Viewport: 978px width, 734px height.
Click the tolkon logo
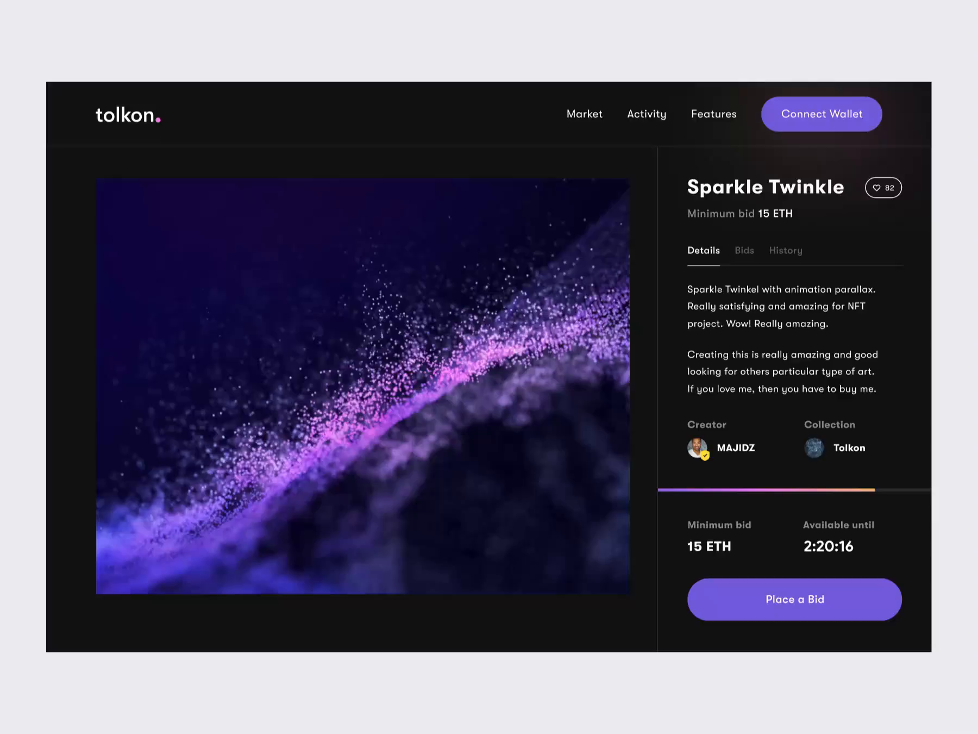pyautogui.click(x=128, y=115)
